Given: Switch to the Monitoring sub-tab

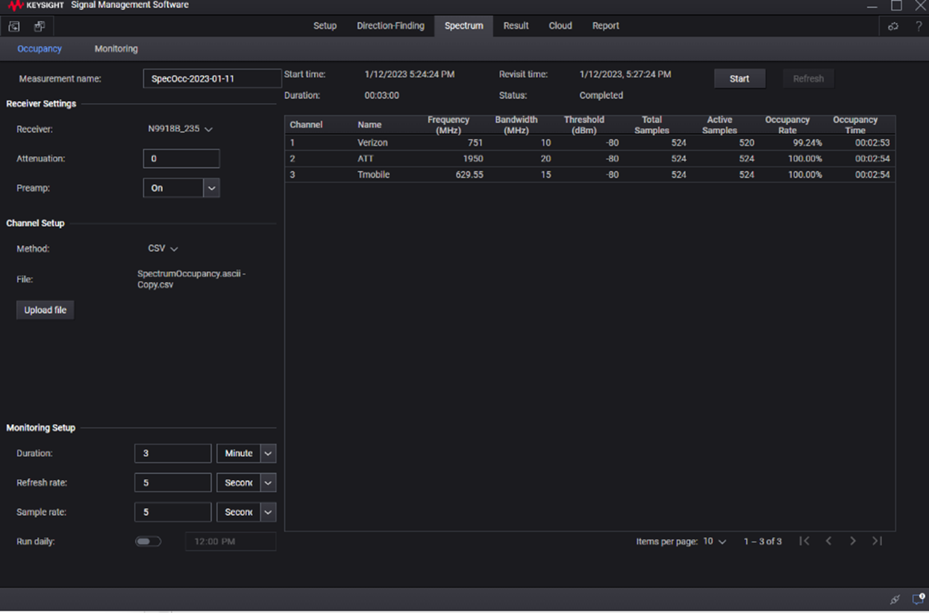Looking at the screenshot, I should click(116, 49).
